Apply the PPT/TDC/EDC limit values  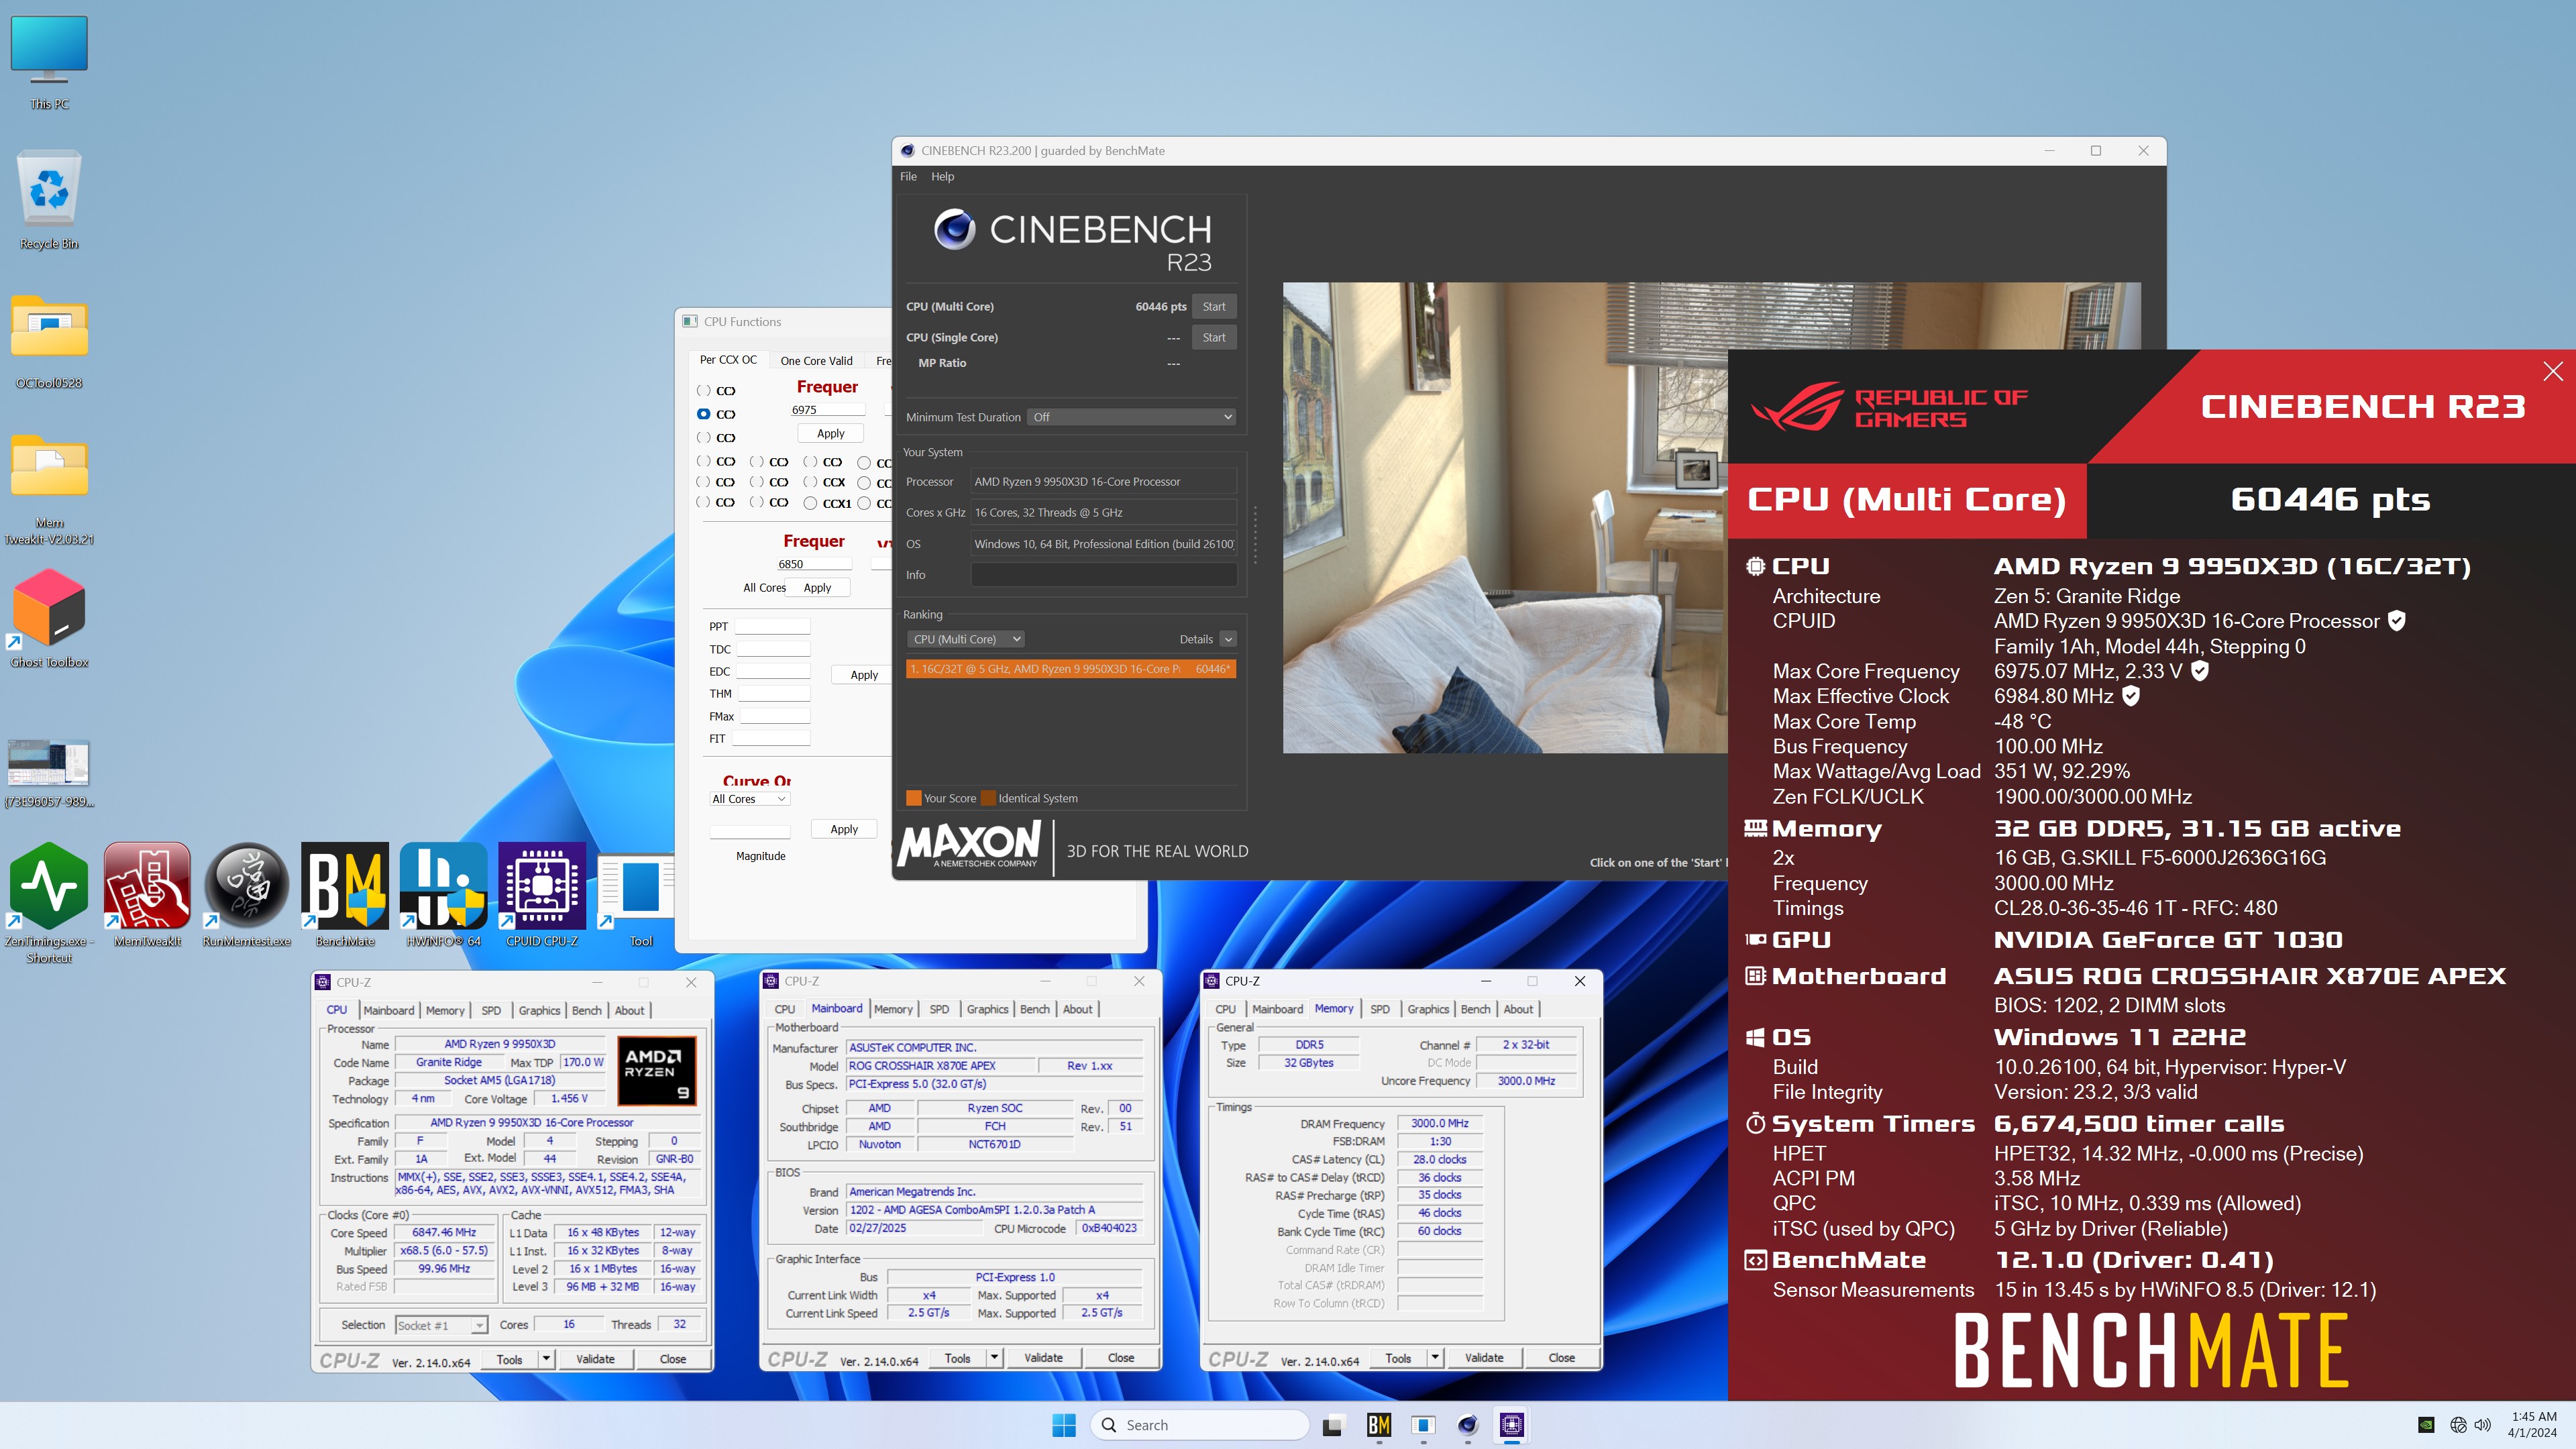[864, 675]
